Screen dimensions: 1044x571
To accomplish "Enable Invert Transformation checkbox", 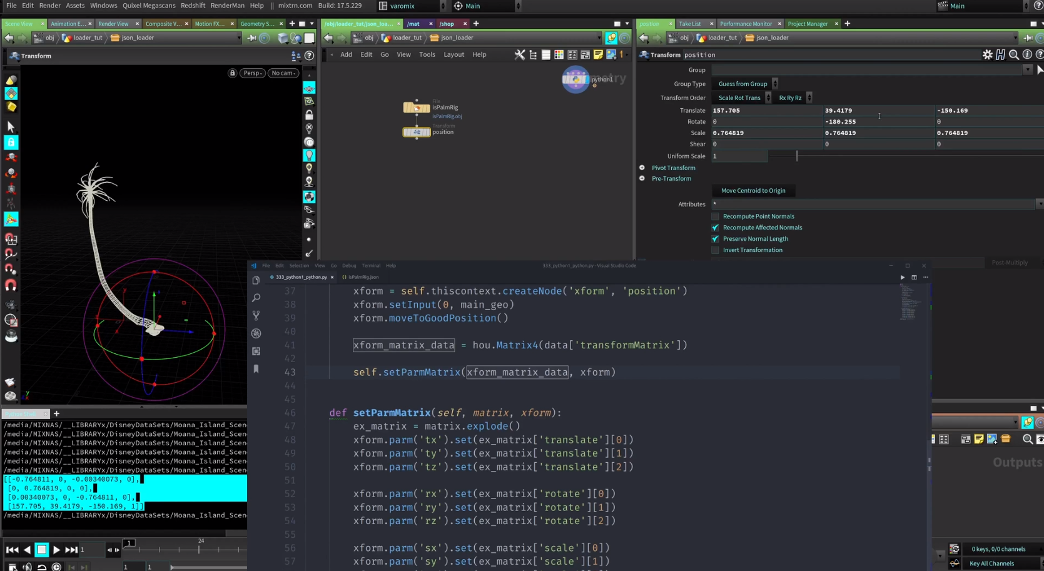I will (x=715, y=250).
